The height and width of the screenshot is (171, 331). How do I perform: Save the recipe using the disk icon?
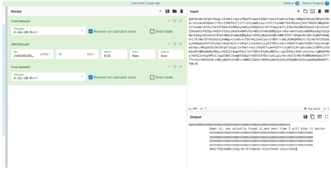pyautogui.click(x=167, y=11)
